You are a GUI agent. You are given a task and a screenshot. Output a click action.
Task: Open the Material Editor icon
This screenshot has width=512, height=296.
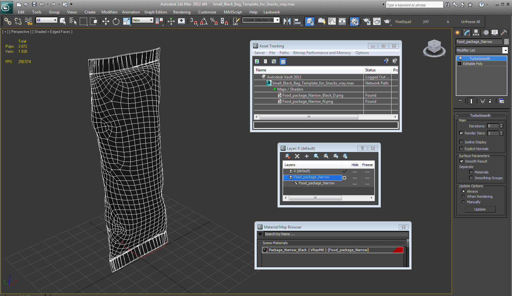tap(354, 21)
